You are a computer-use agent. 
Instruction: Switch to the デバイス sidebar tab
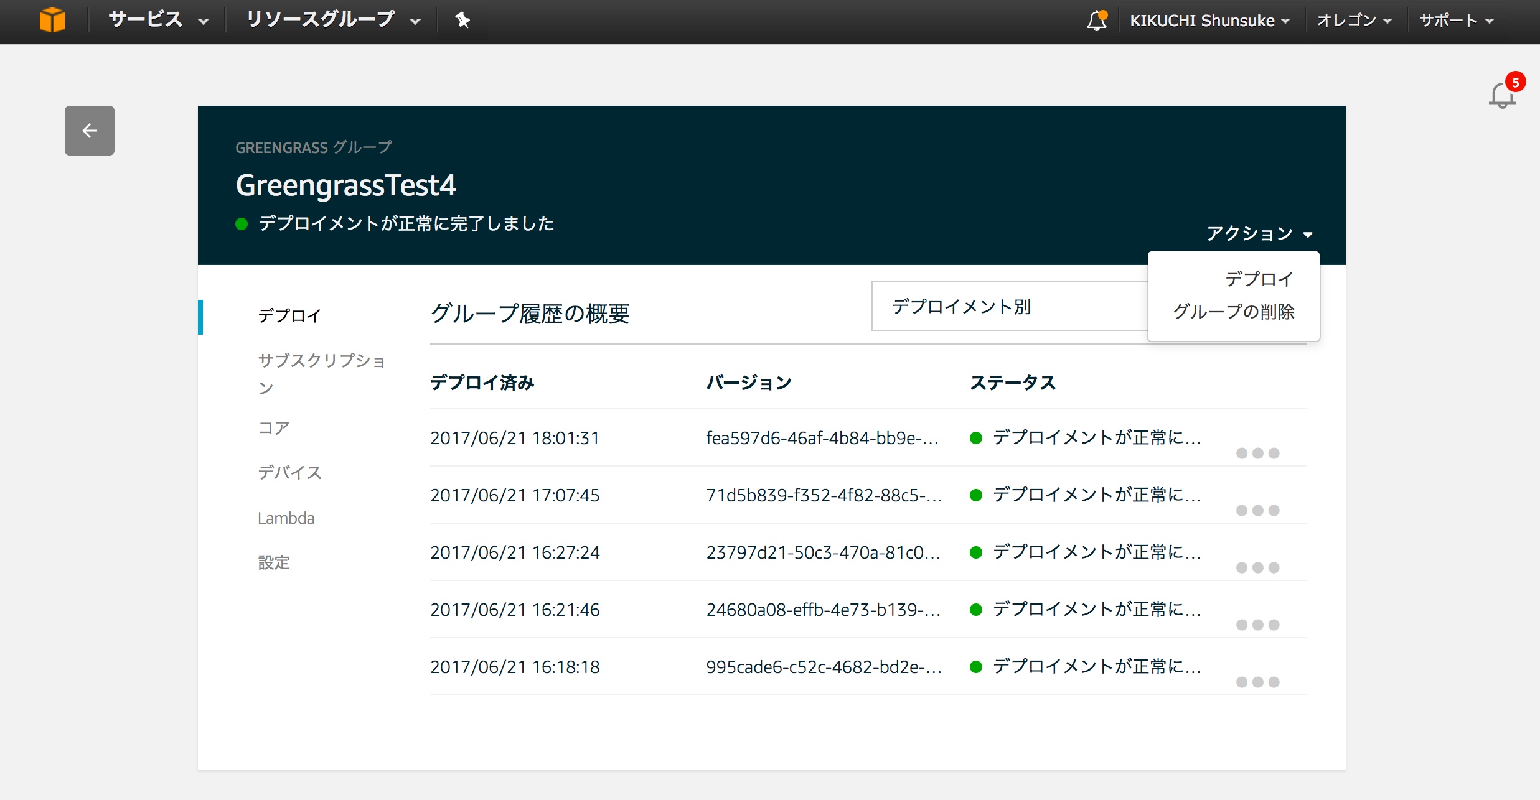coord(289,473)
